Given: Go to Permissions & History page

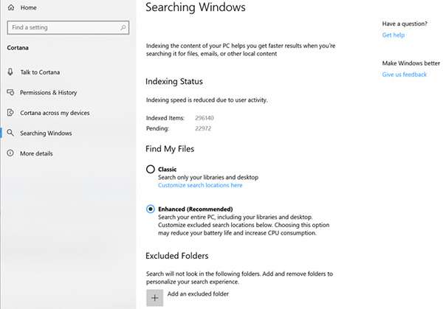Looking at the screenshot, I should (48, 92).
